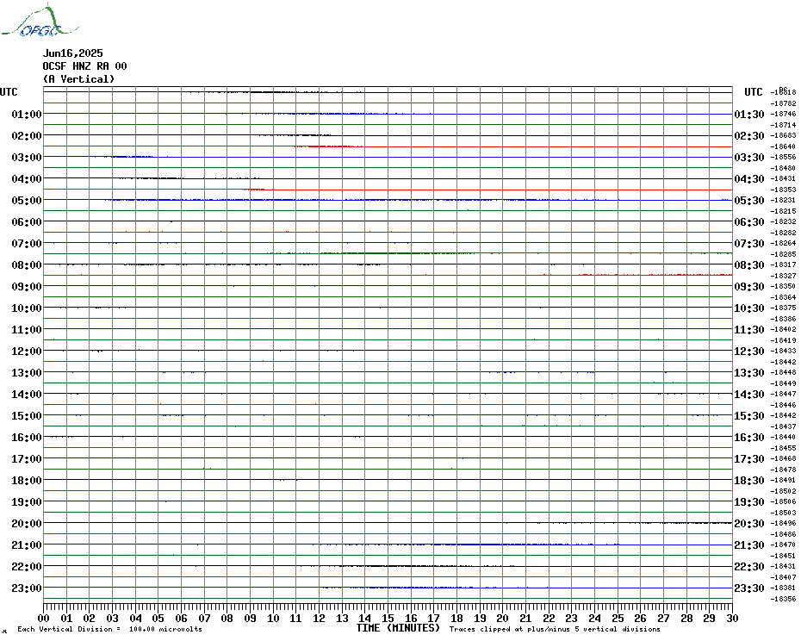Click the '17:30' label on right axis
801x641 pixels.
click(x=749, y=459)
